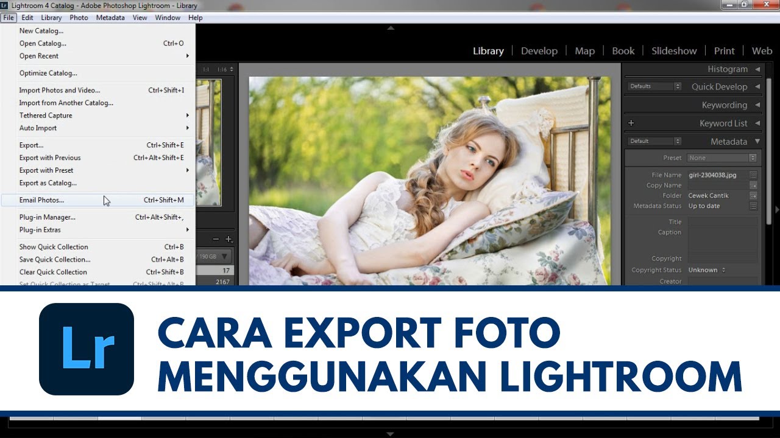Open the Edit menu
This screenshot has height=438, width=780.
(x=27, y=18)
